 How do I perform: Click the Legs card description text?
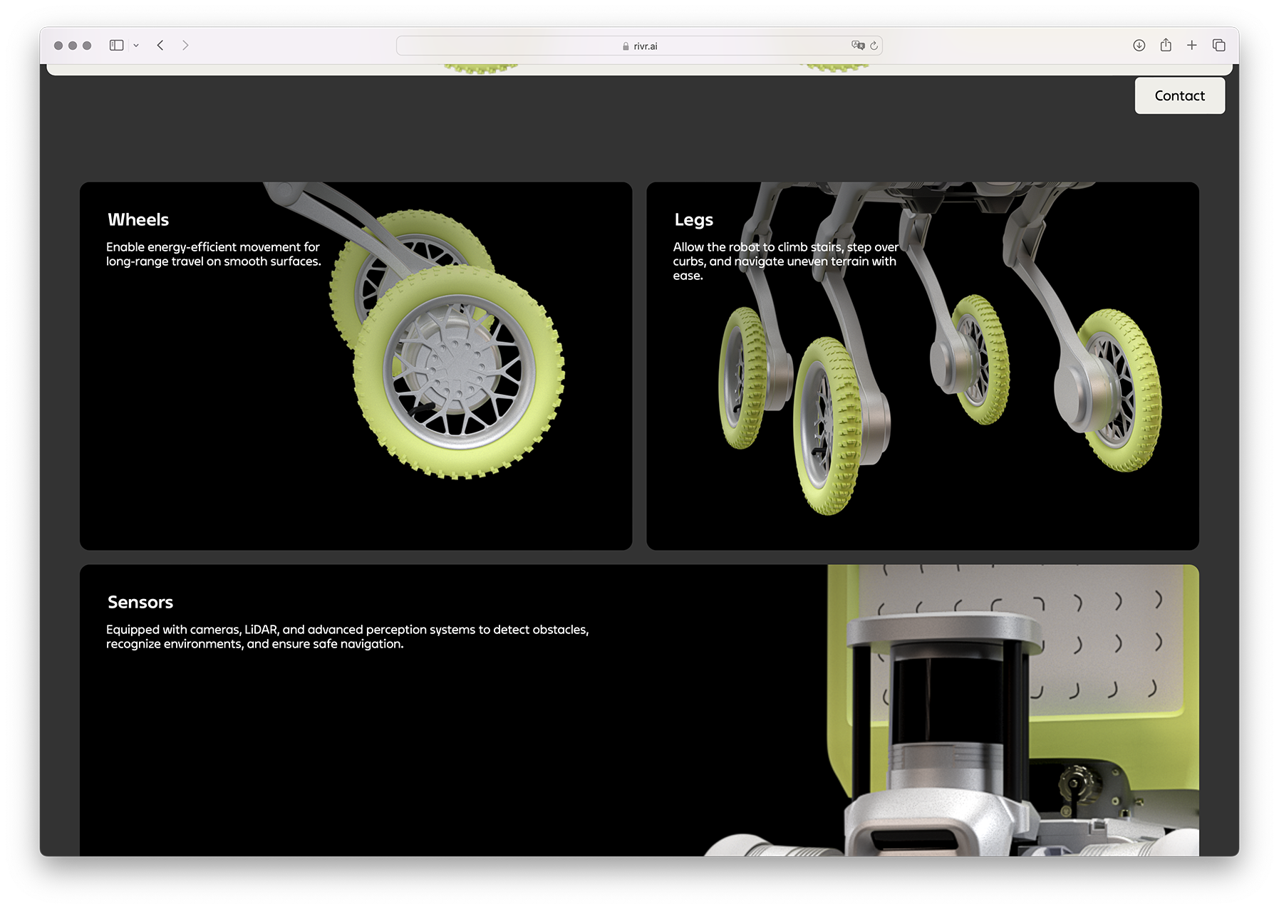click(785, 261)
